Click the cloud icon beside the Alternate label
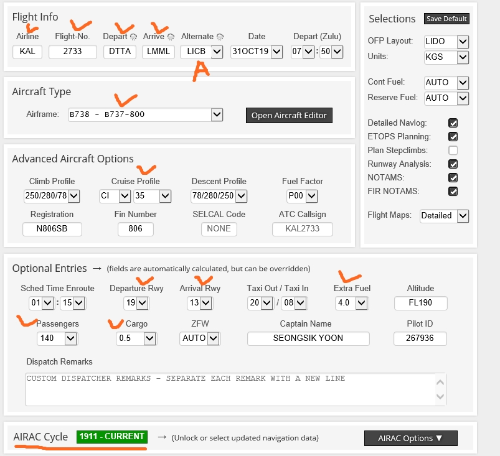The height and width of the screenshot is (456, 500). point(220,37)
